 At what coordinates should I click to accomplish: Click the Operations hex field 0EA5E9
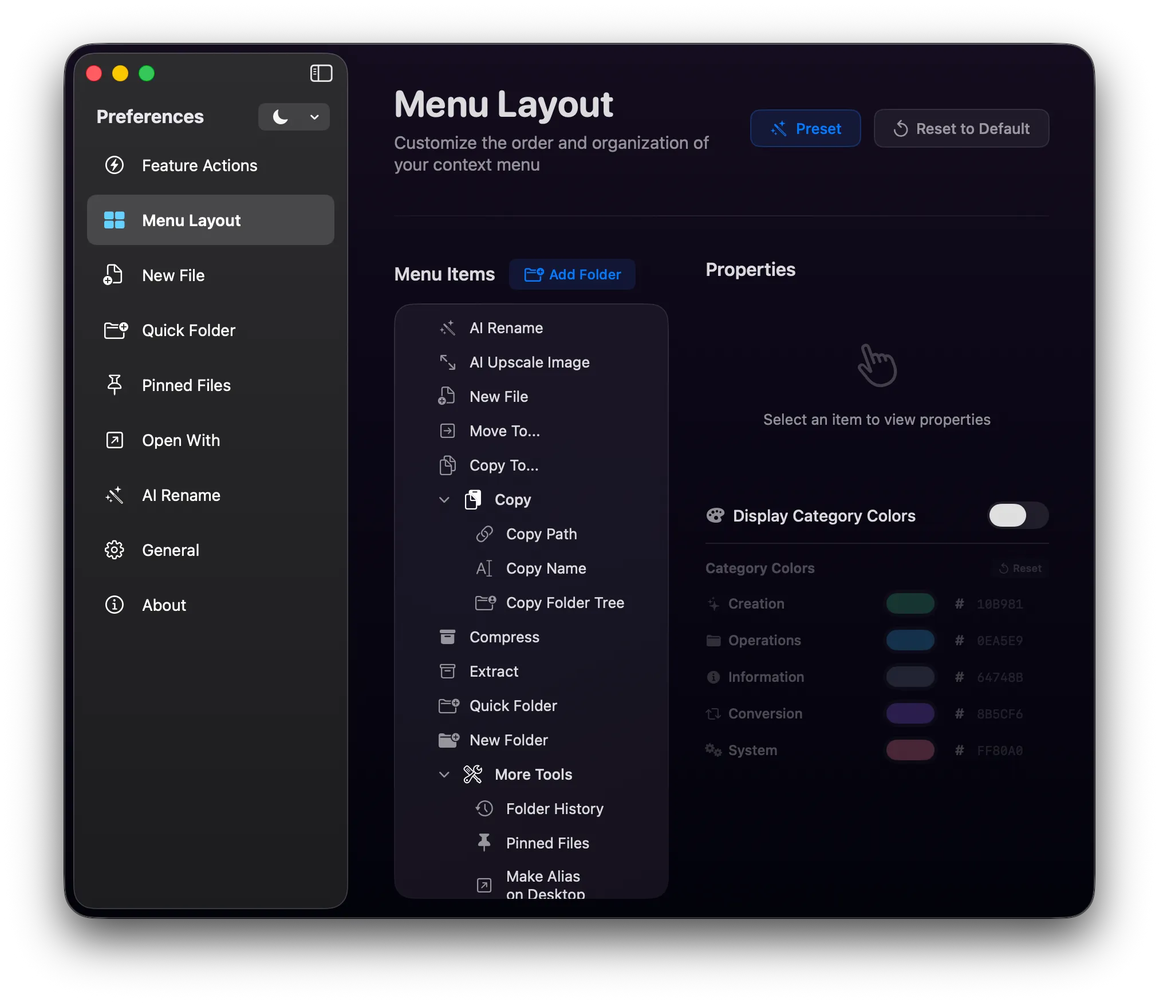1000,641
